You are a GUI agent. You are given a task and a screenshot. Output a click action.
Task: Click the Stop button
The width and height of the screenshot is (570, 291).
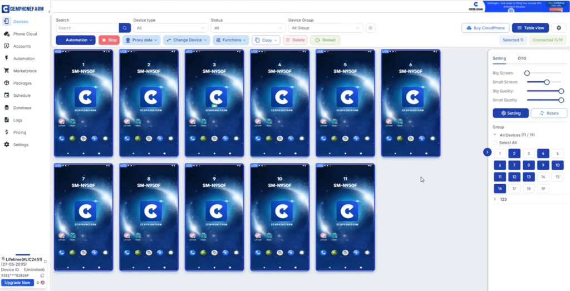point(109,40)
